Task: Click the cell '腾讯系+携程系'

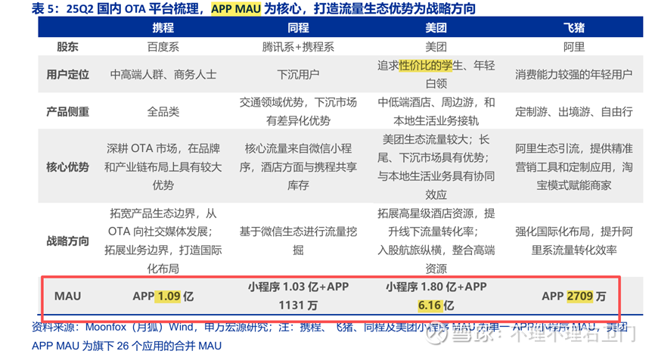Action: point(298,47)
